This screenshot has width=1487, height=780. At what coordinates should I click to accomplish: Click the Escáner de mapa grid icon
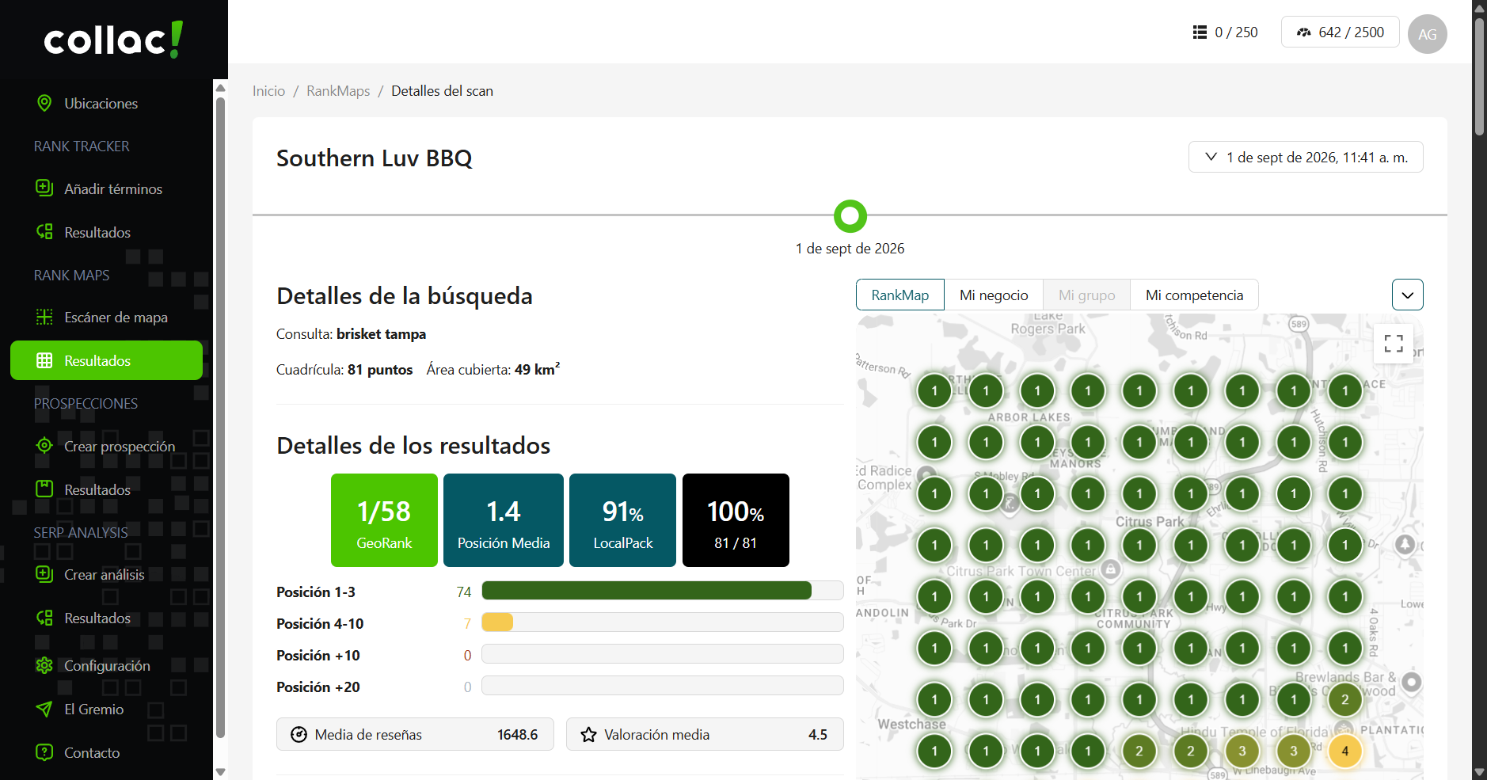[44, 317]
